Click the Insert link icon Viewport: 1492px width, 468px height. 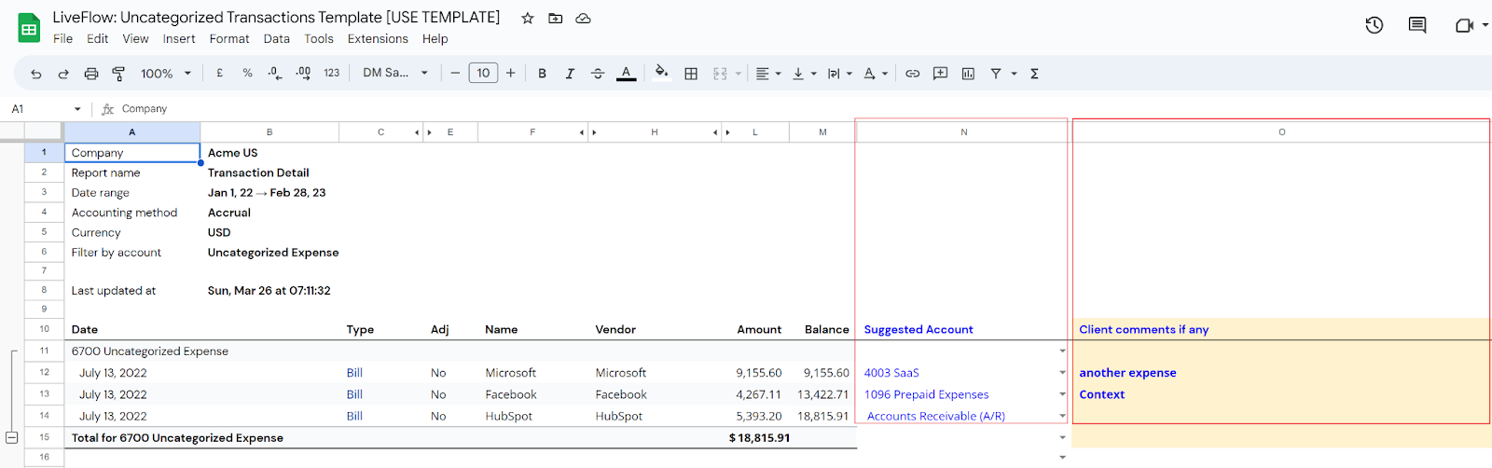pyautogui.click(x=912, y=74)
